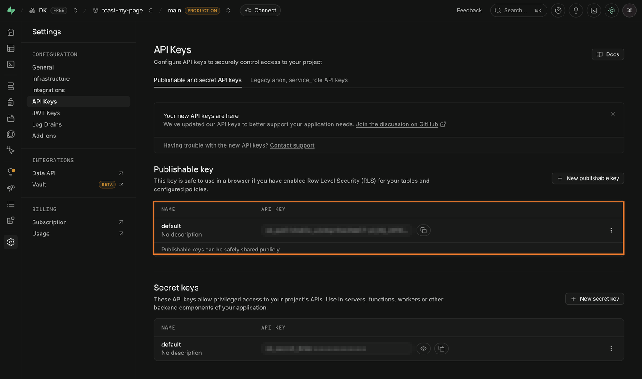Open the Project Settings gear icon
Image resolution: width=642 pixels, height=379 pixels.
pos(11,242)
